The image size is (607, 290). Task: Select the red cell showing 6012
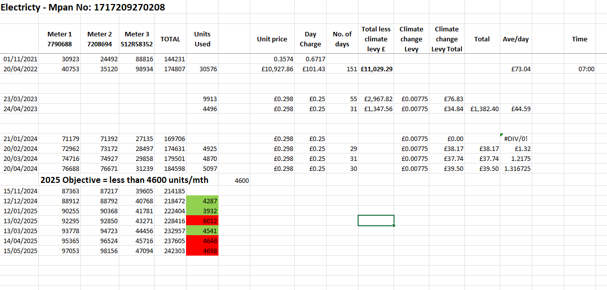[202, 220]
